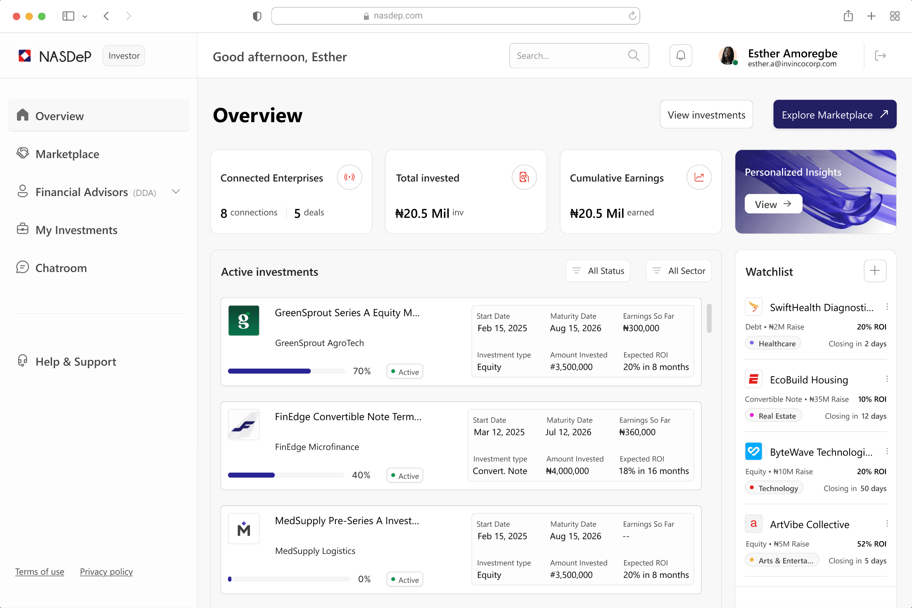Click the search magnifier icon
The height and width of the screenshot is (608, 912).
pos(634,55)
